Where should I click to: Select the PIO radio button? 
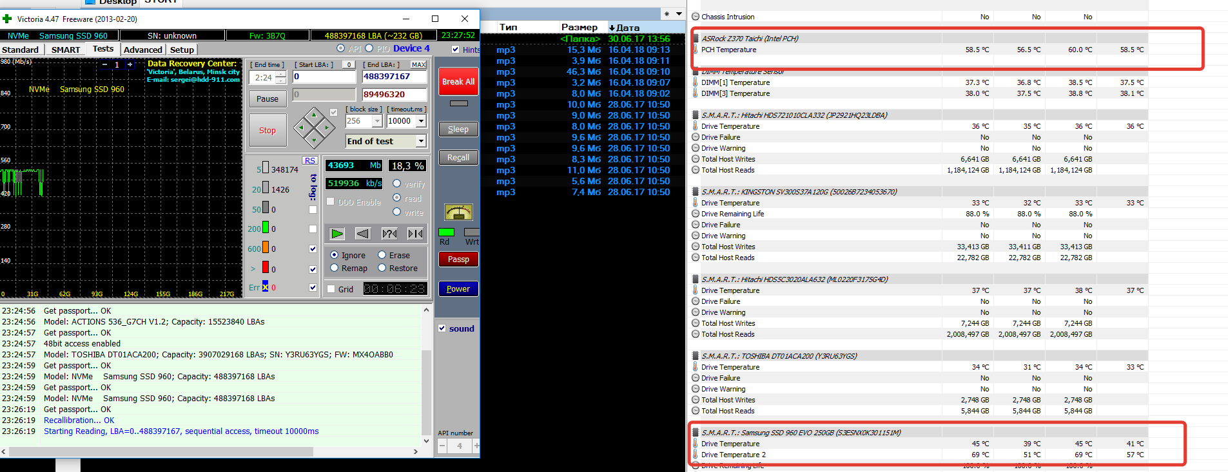tap(369, 48)
